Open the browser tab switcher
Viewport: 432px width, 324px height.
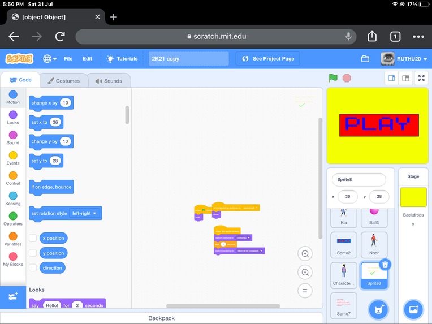point(395,37)
